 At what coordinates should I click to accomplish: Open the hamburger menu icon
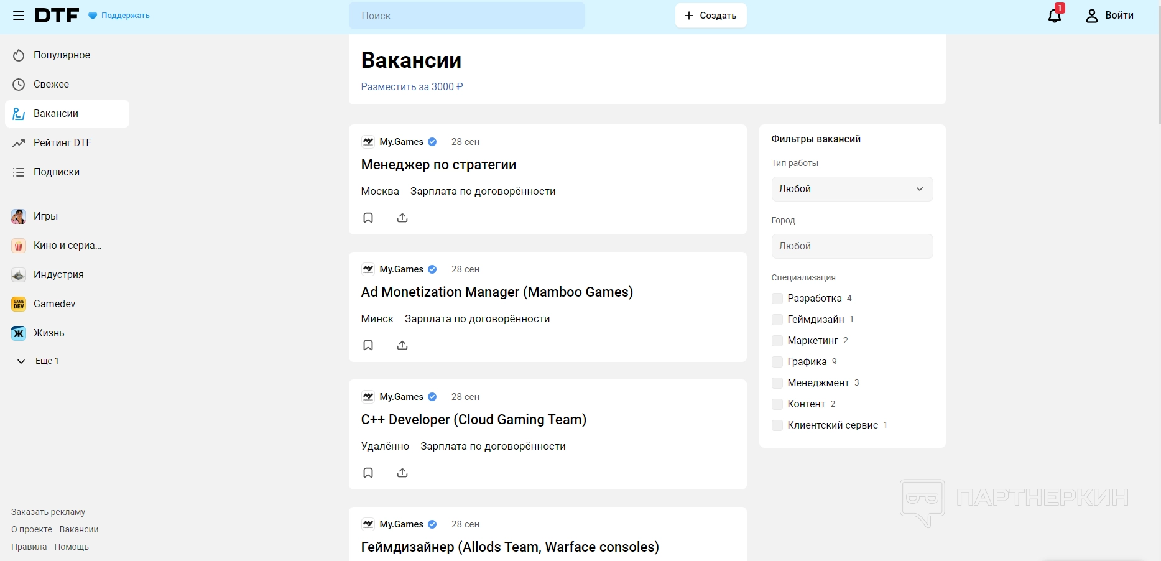(x=19, y=16)
